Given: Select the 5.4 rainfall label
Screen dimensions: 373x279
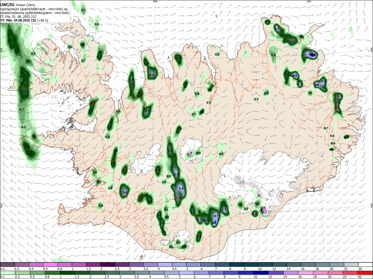Looking at the screenshot, I should point(181,188).
